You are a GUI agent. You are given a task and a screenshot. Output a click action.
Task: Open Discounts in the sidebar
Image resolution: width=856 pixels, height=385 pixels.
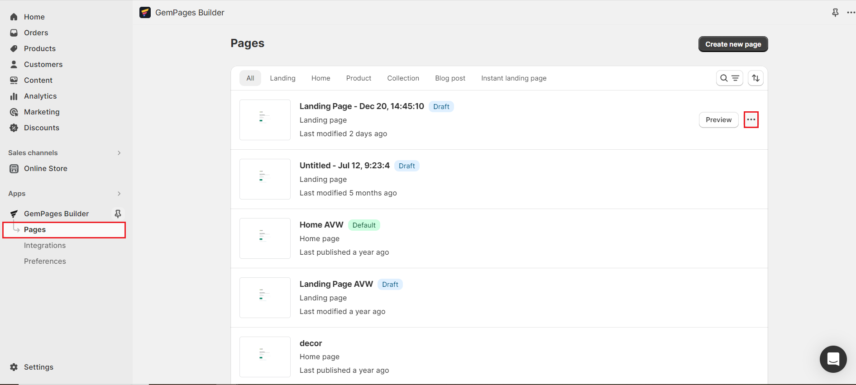41,128
